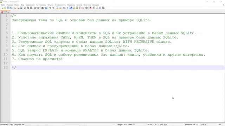The width and height of the screenshot is (225, 126).
Task: Open the Кодировки menu
Action: (x=30, y=5)
